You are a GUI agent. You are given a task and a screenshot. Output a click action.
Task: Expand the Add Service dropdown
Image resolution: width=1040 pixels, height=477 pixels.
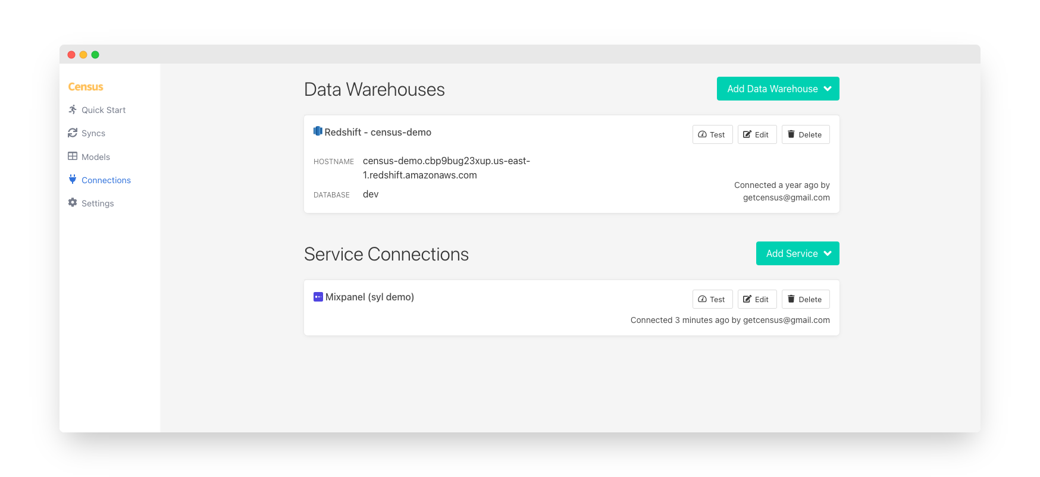pyautogui.click(x=797, y=253)
